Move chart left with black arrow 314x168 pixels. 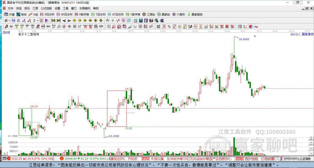pos(64,20)
